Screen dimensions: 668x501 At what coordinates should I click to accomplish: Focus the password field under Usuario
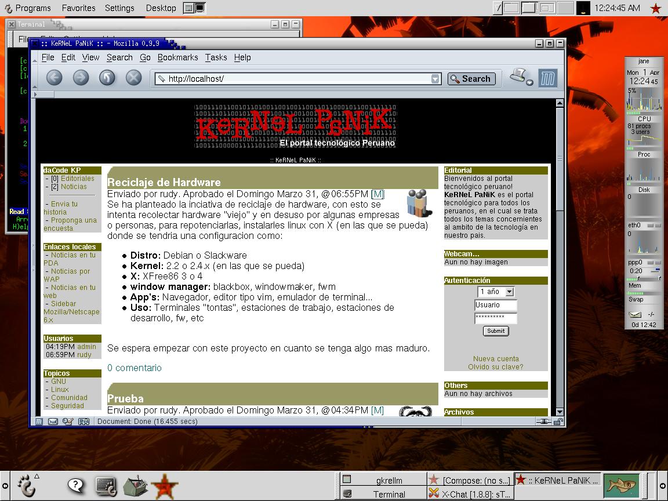496,318
